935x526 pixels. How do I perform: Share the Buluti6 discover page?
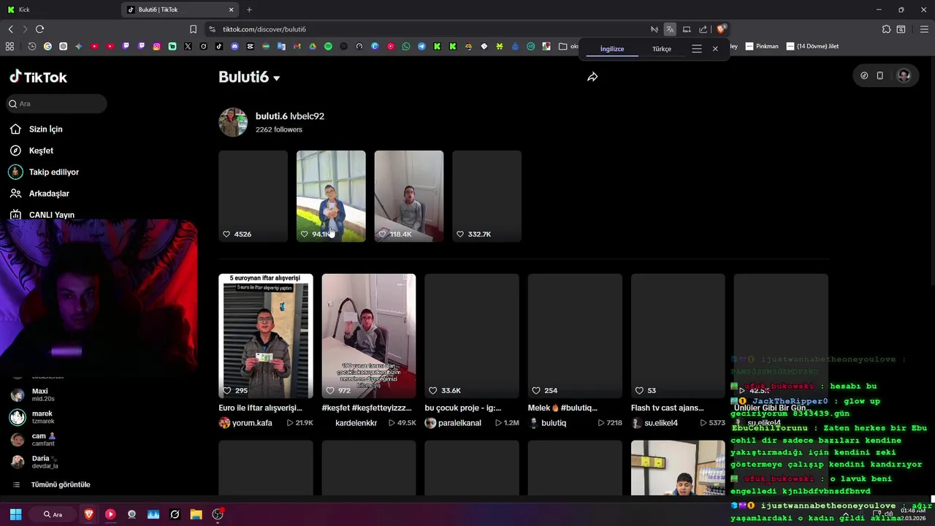(592, 77)
